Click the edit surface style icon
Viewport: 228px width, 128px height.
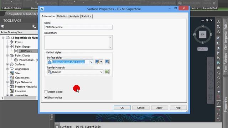click(x=97, y=62)
